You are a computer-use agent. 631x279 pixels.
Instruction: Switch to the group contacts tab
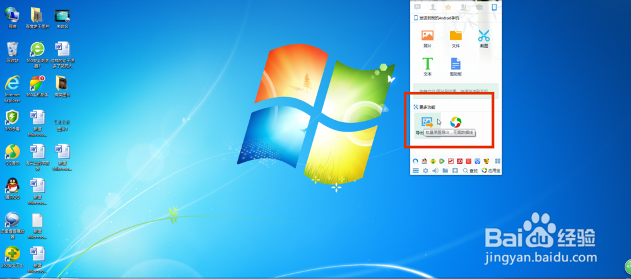(x=463, y=7)
